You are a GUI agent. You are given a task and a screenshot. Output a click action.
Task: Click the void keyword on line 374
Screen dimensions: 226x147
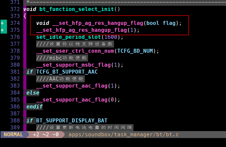43,23
